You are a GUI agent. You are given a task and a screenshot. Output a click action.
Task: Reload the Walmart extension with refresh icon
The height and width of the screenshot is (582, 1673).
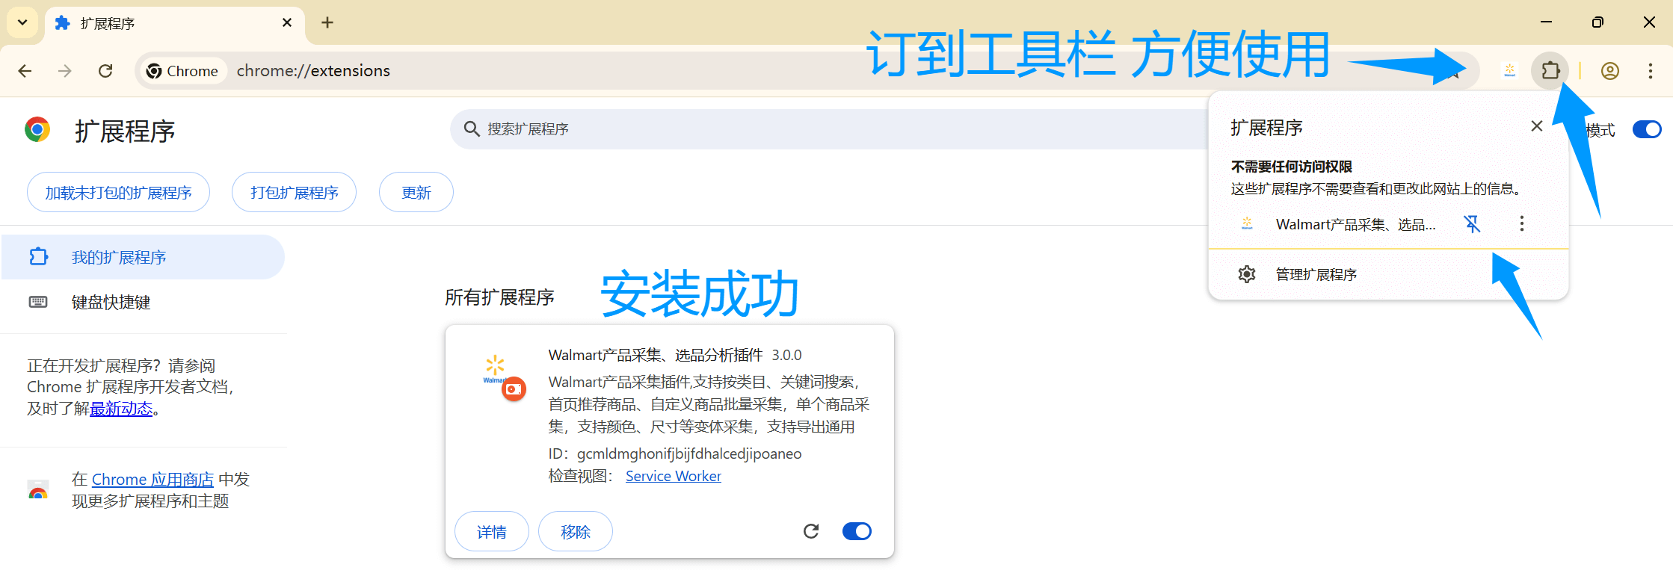point(811,531)
